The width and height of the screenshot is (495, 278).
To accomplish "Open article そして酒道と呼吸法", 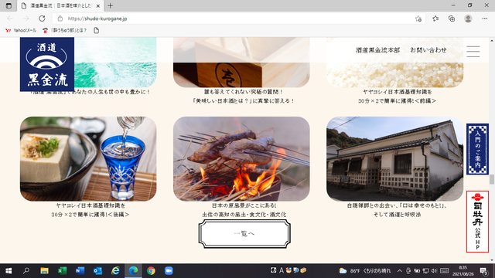I will click(397, 215).
